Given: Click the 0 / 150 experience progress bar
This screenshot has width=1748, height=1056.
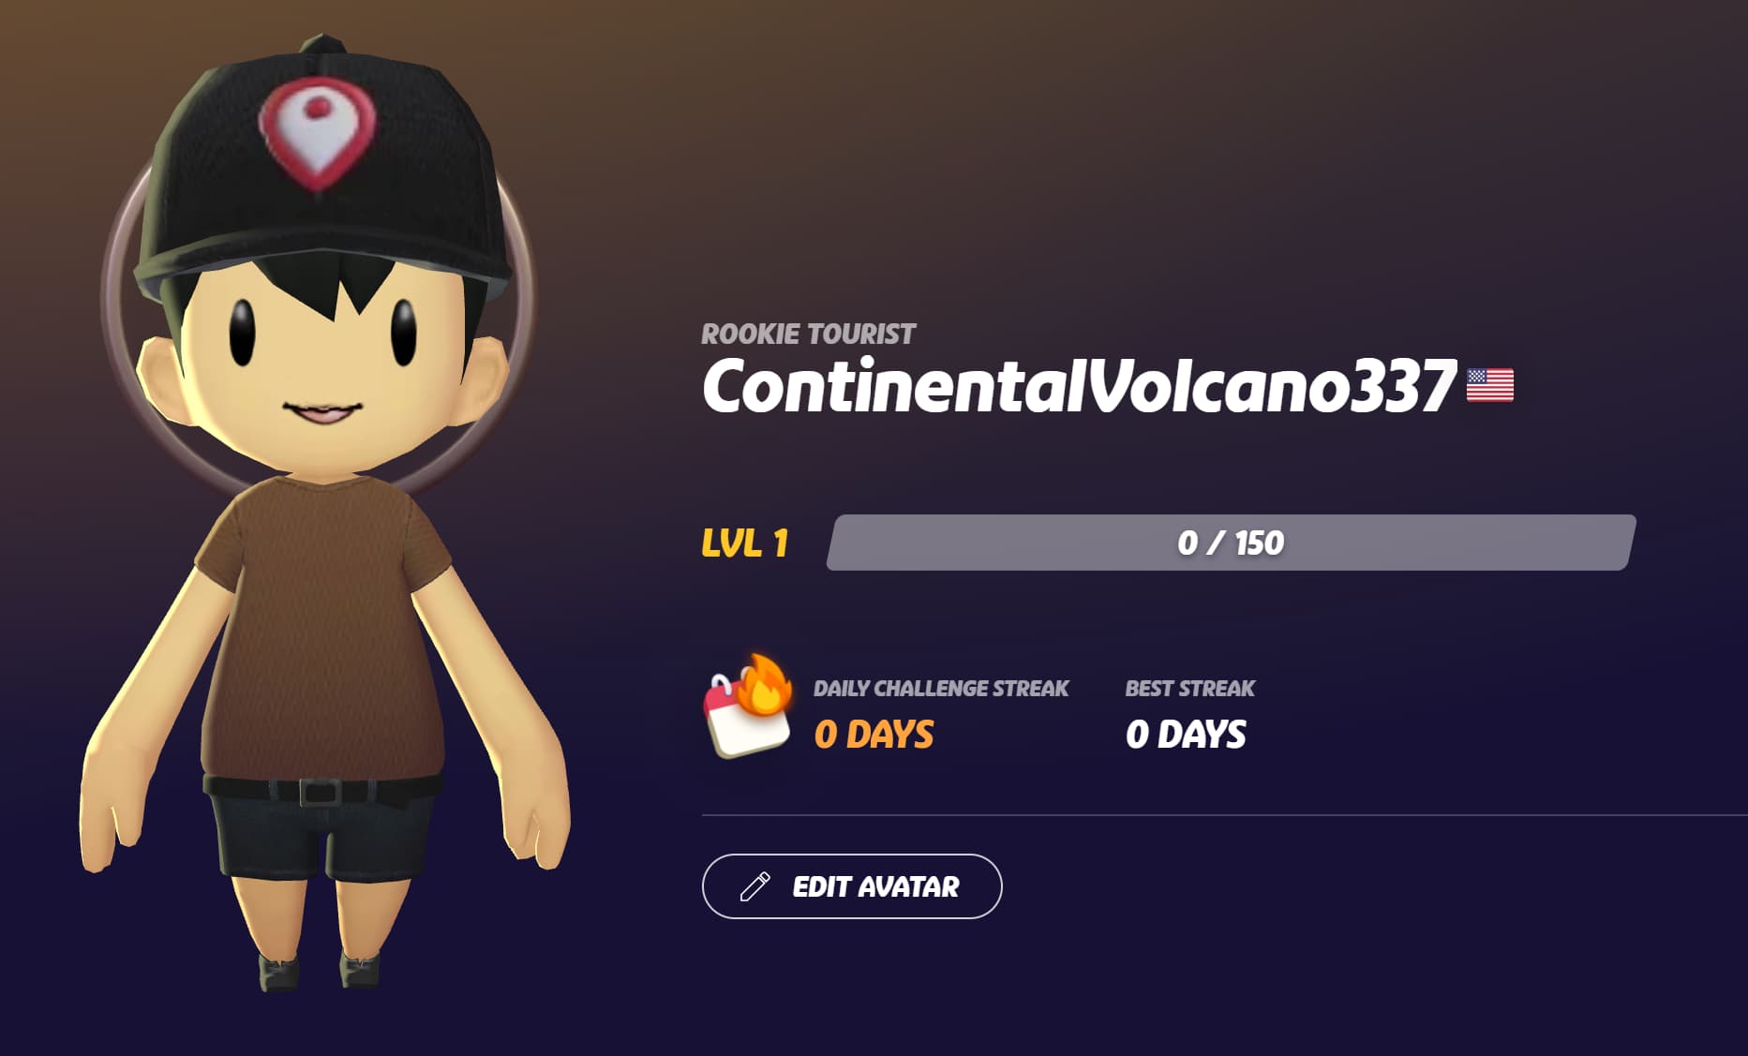Looking at the screenshot, I should point(1231,543).
